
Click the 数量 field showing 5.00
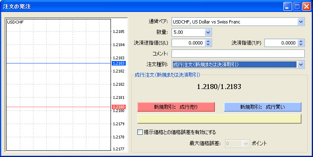[x=188, y=32]
